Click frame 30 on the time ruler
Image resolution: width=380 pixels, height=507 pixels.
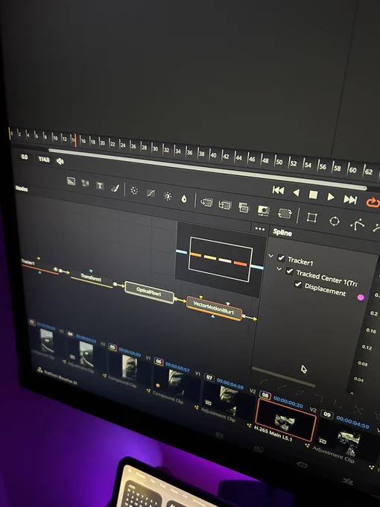(x=156, y=148)
